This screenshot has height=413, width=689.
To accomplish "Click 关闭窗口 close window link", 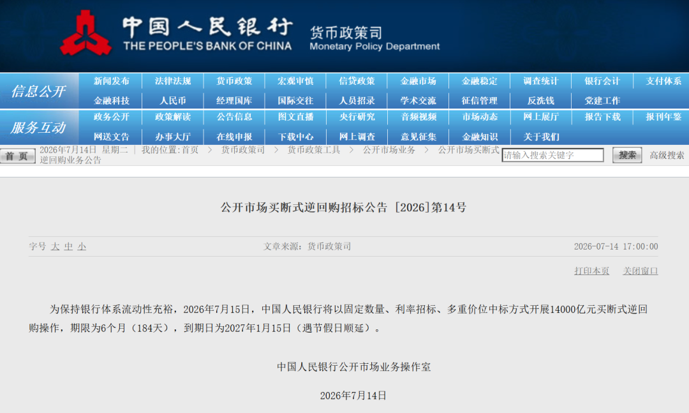I will click(641, 271).
